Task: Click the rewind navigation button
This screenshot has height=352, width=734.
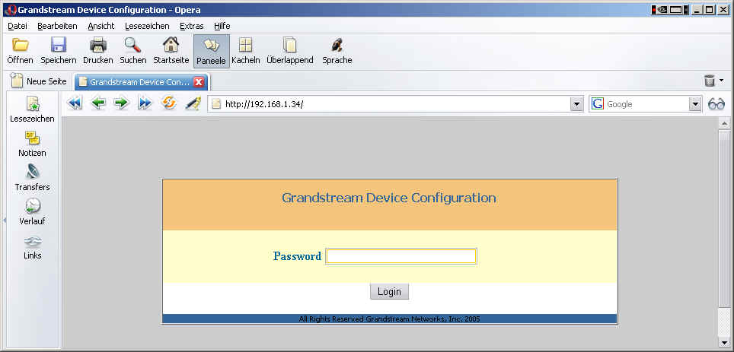Action: (75, 103)
